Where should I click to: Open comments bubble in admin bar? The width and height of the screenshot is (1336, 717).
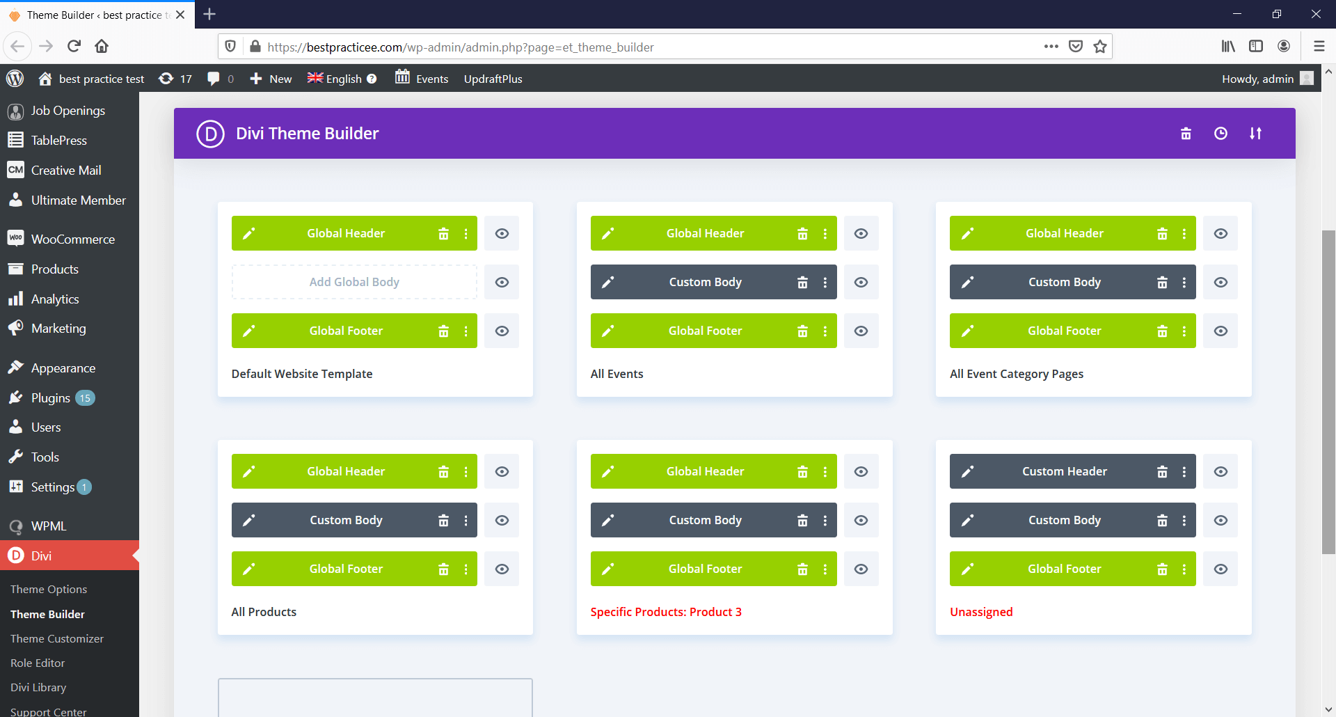click(221, 79)
